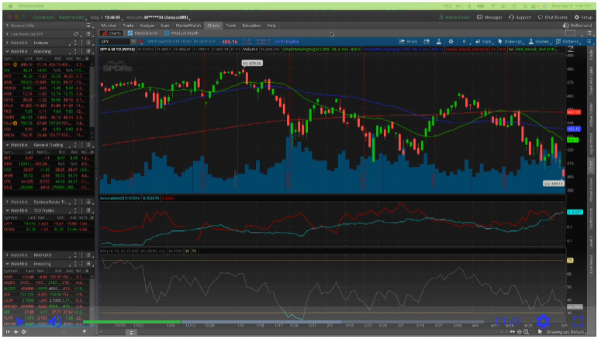Screen dimensions: 601x339
Task: Collapse the TED Trades watchlist
Action: [7, 210]
